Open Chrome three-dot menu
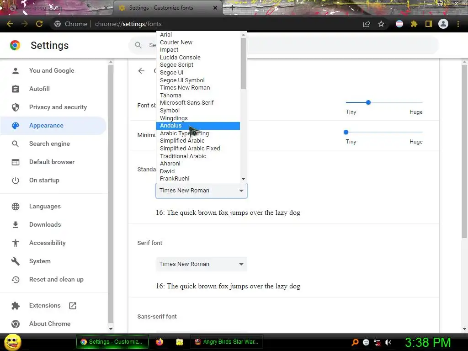 click(458, 24)
